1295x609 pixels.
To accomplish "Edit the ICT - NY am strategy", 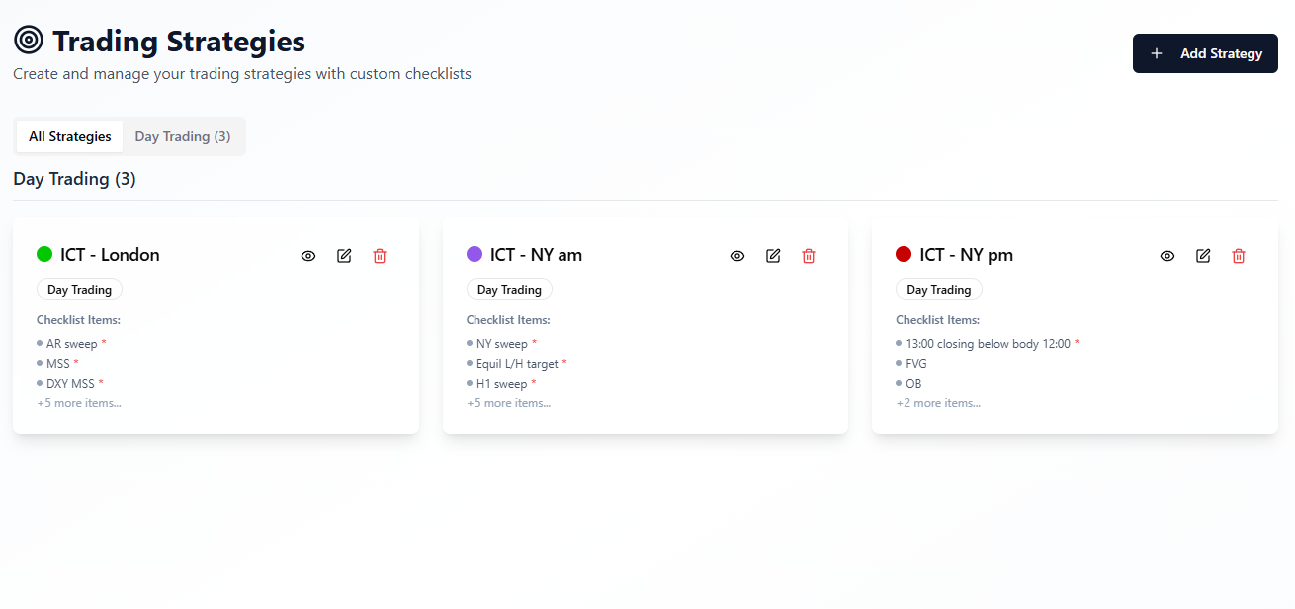I will (x=773, y=256).
